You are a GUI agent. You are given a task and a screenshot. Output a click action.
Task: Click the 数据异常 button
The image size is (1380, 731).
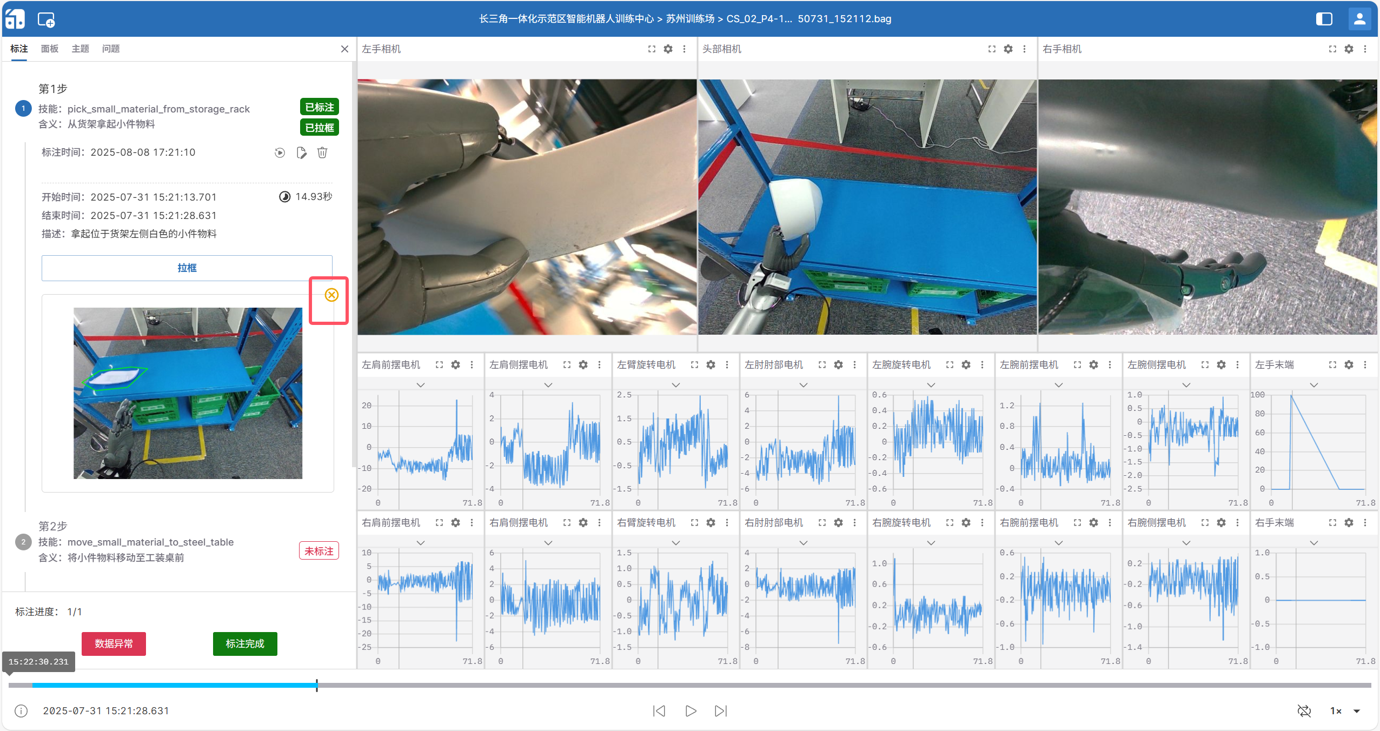click(114, 643)
